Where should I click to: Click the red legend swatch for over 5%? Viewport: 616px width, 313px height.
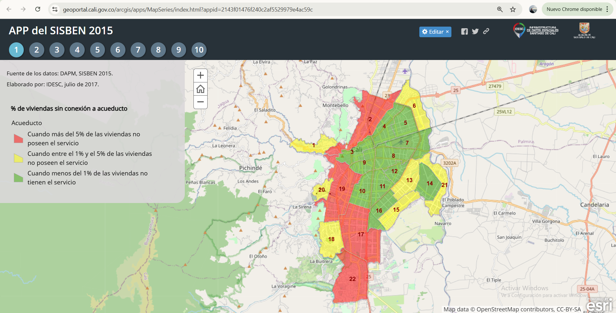click(x=18, y=139)
